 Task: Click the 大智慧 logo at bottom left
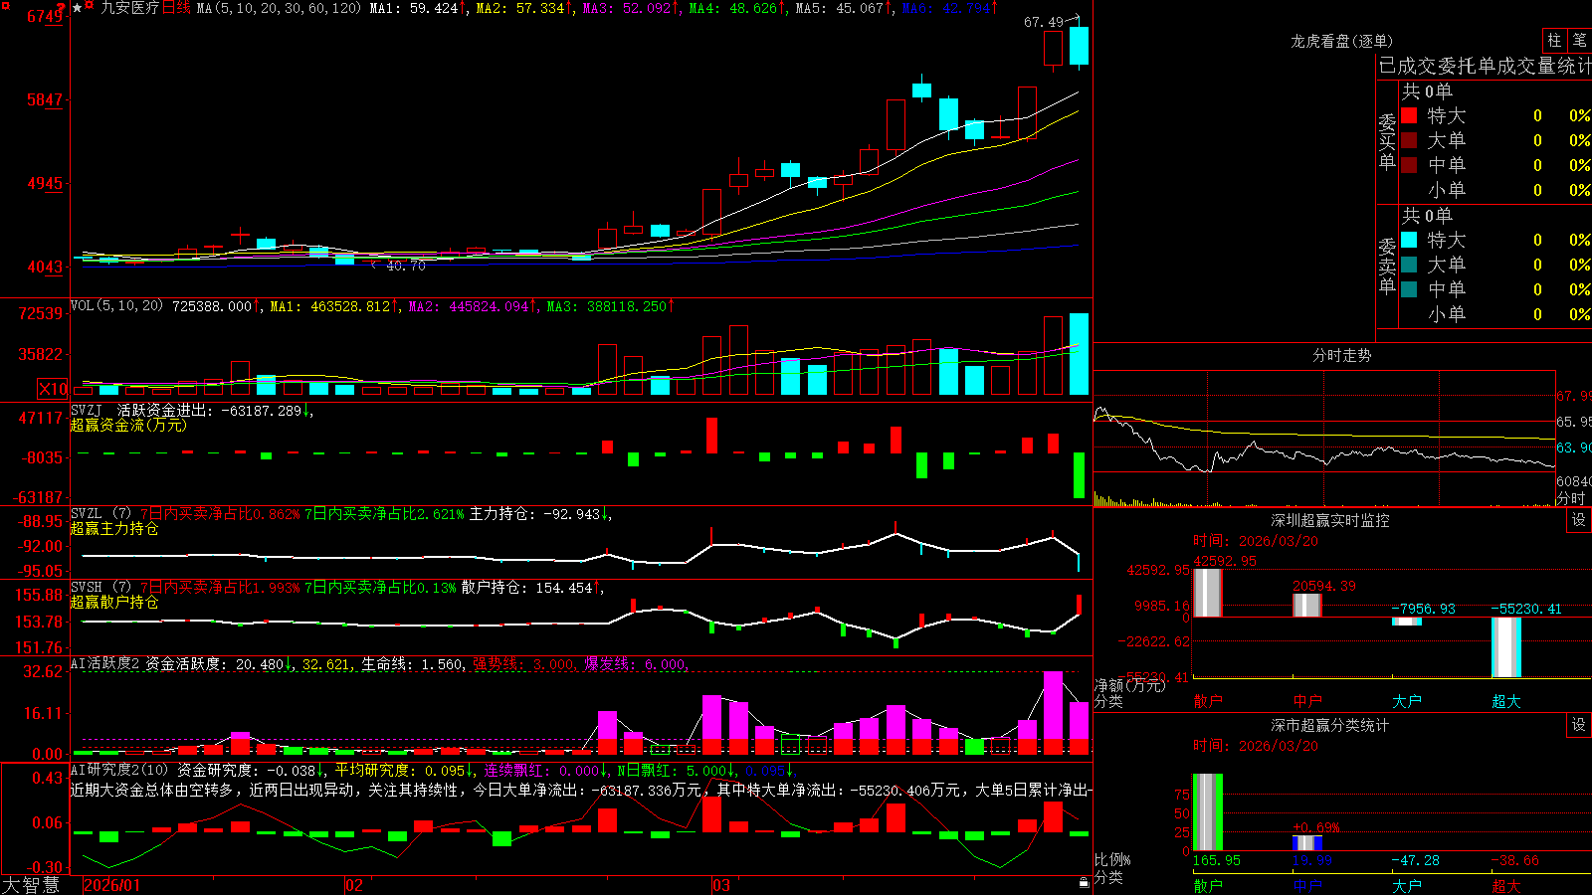(30, 885)
